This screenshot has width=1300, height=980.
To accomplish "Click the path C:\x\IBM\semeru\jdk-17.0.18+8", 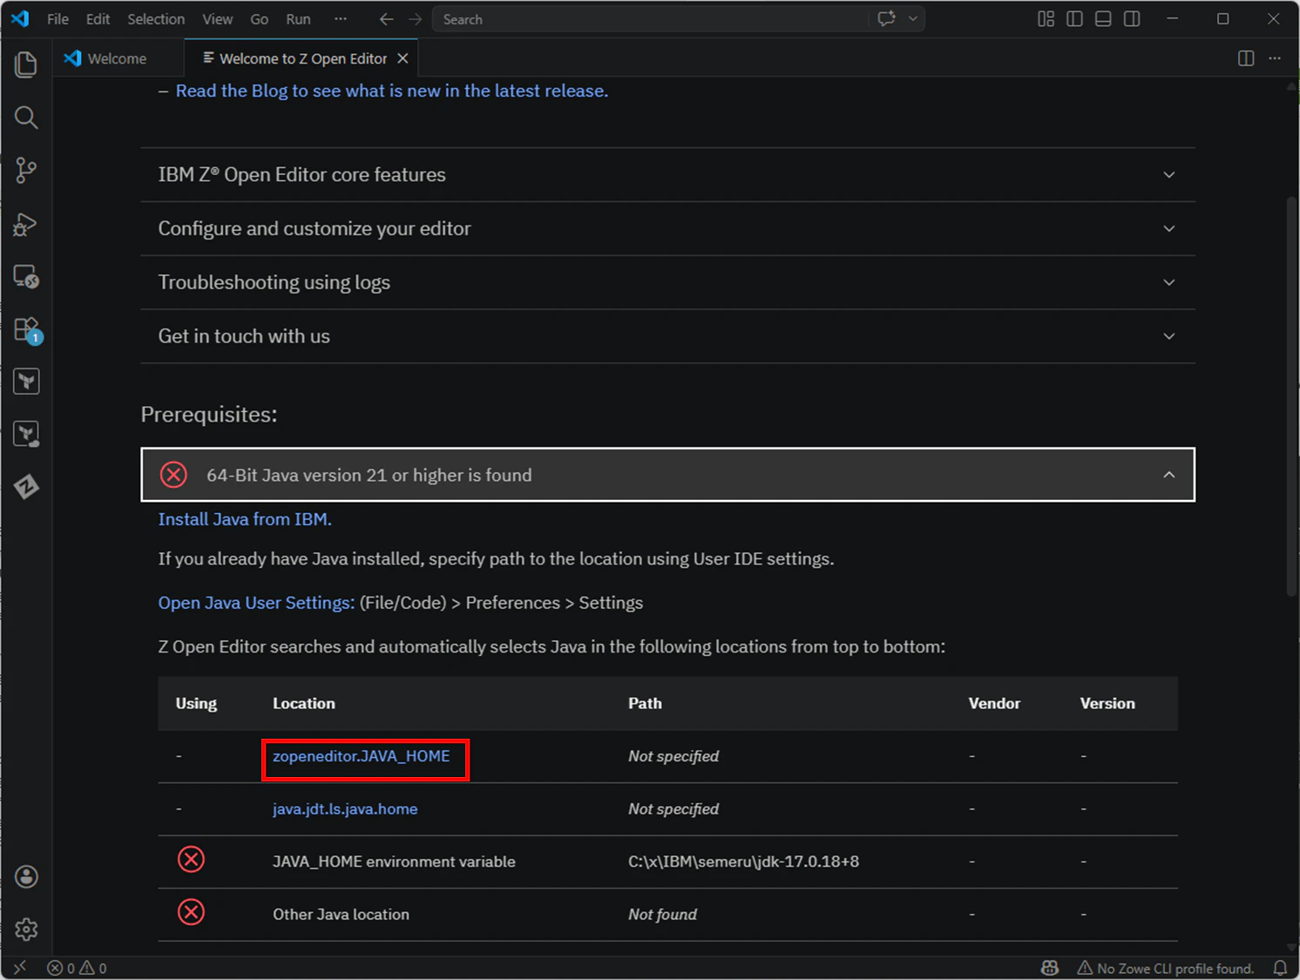I will (x=743, y=862).
